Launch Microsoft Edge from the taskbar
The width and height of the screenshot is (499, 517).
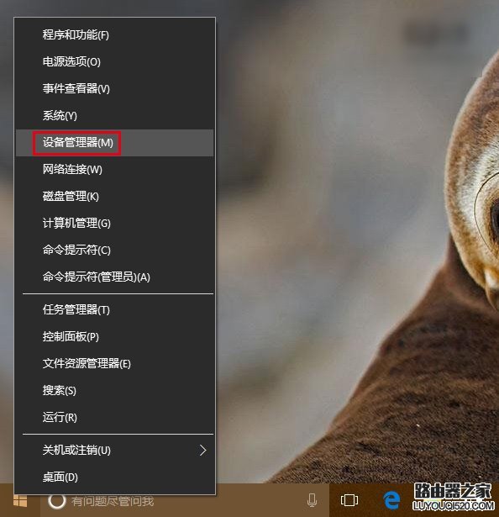coord(391,500)
